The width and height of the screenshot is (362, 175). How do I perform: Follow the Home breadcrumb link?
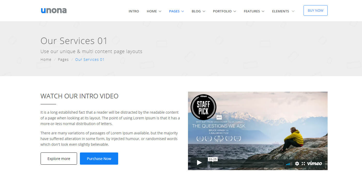46,60
